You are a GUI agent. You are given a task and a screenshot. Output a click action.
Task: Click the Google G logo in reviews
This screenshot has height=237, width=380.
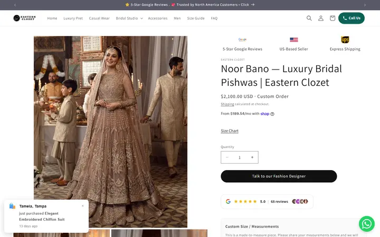228,201
